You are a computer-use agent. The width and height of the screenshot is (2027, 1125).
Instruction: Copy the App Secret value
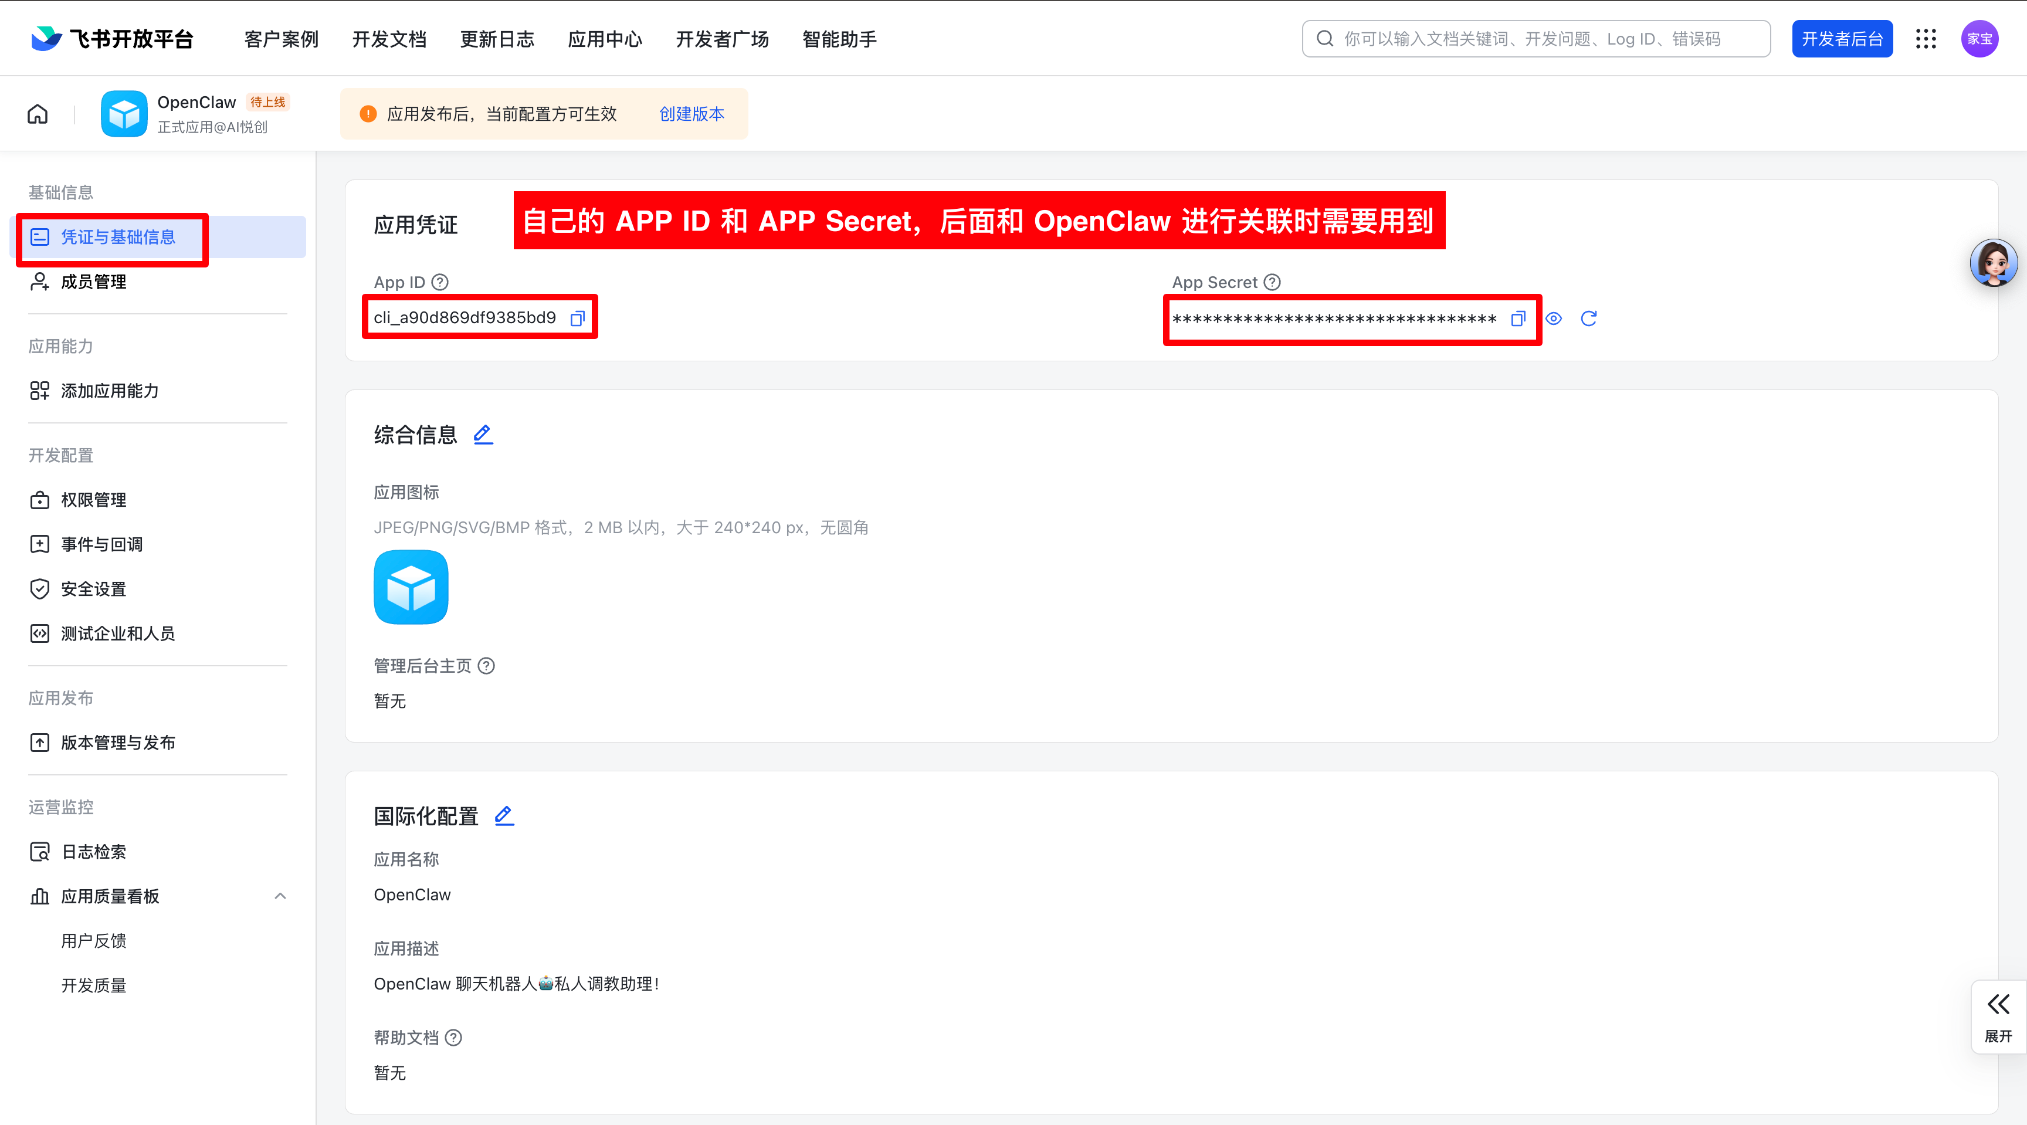pyautogui.click(x=1518, y=318)
